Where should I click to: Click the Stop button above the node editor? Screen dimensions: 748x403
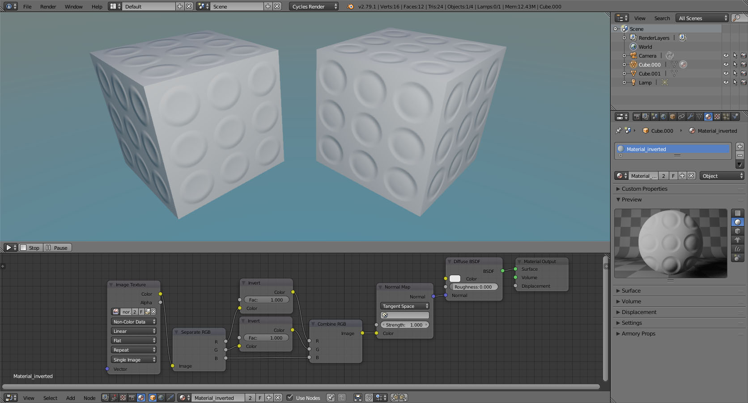30,247
